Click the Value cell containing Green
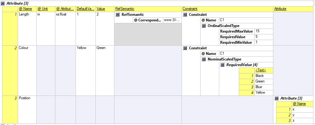The image size is (315, 125). pyautogui.click(x=104, y=48)
